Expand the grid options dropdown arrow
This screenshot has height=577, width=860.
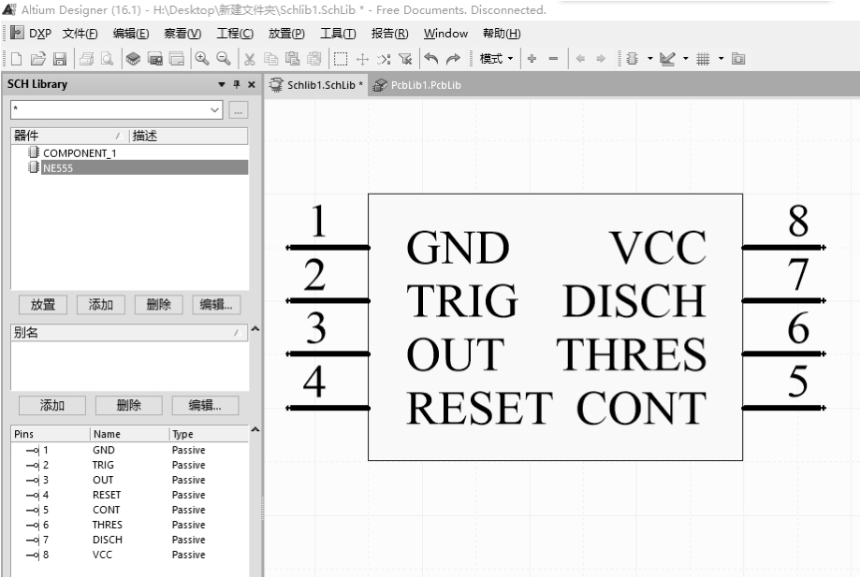tap(721, 58)
